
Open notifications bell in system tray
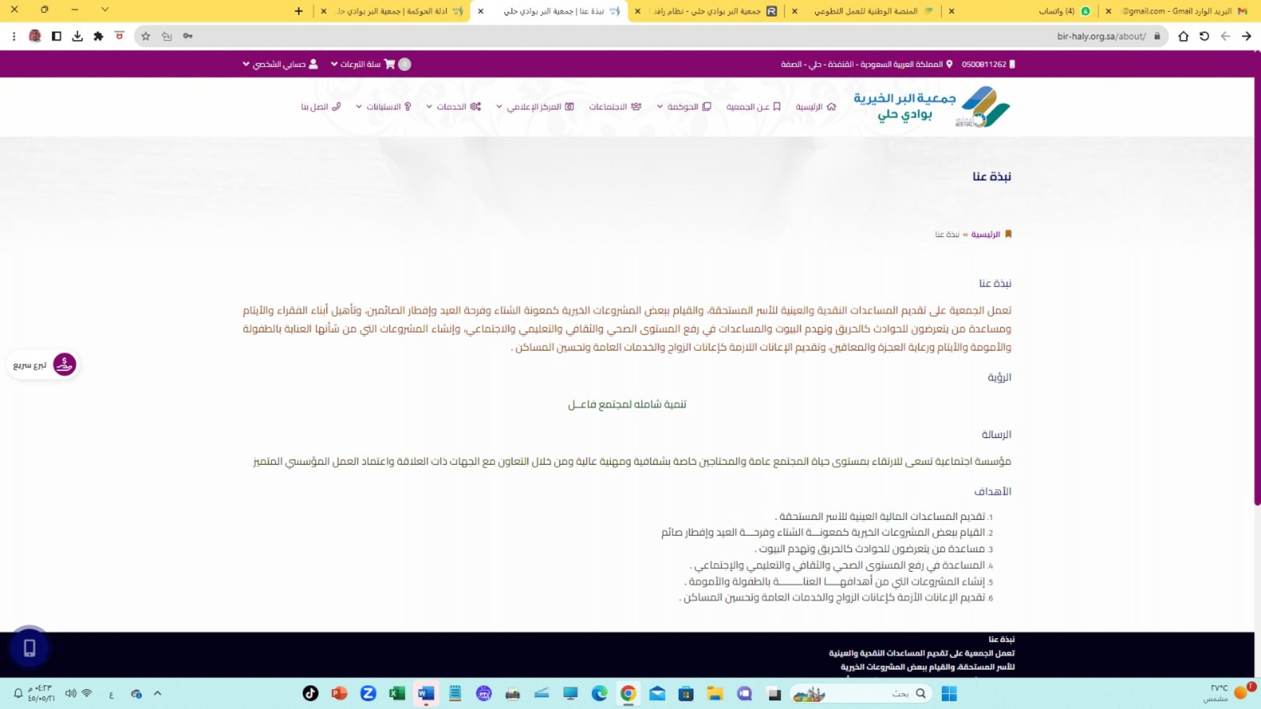[x=18, y=694]
